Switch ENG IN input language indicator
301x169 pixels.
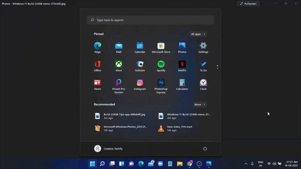coord(261,164)
